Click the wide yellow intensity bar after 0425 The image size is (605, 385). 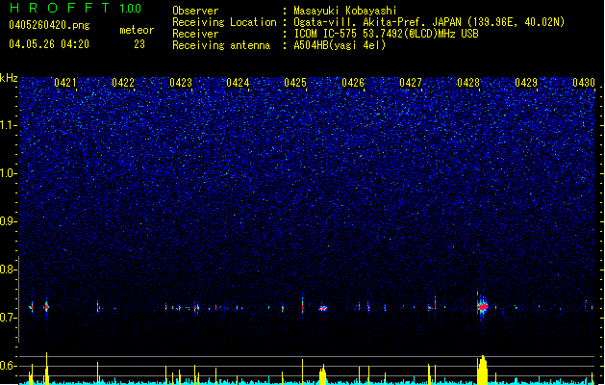(x=322, y=375)
